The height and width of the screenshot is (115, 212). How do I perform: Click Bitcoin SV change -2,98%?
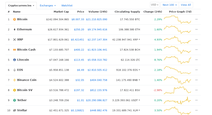(x=158, y=90)
